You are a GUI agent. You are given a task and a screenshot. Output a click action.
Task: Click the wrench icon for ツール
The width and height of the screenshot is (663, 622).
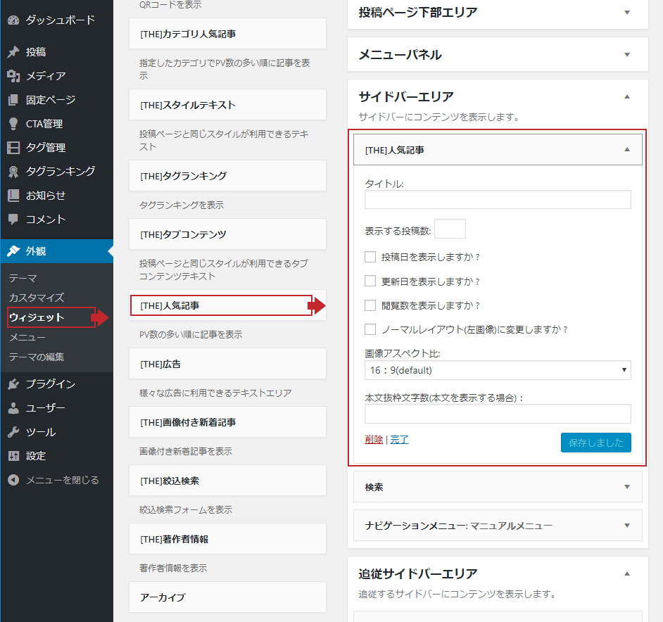[x=13, y=432]
